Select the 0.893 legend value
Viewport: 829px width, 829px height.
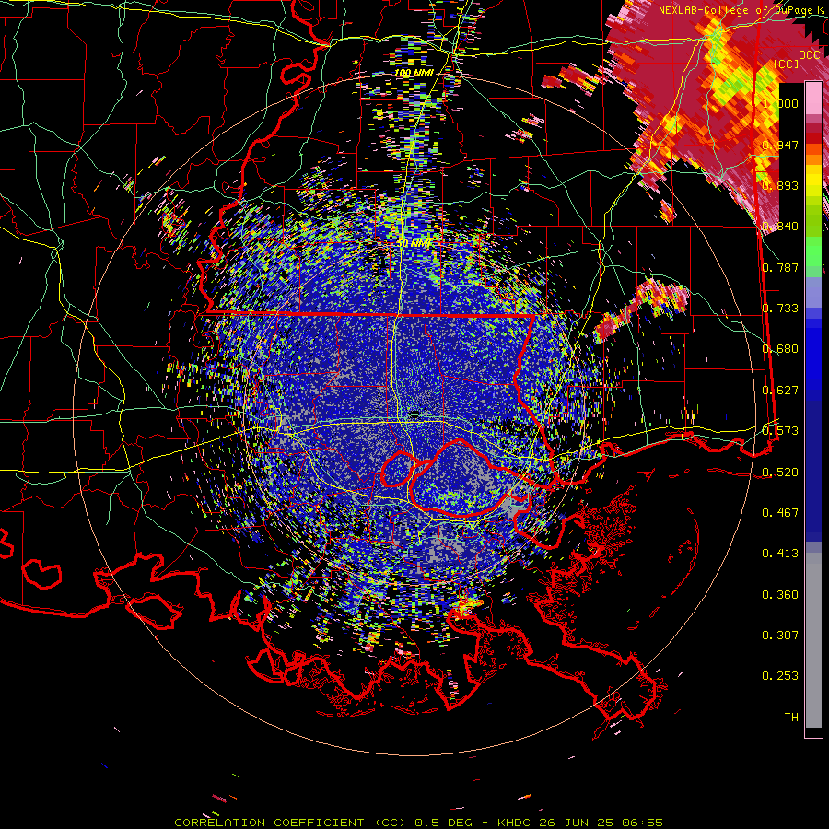point(780,185)
